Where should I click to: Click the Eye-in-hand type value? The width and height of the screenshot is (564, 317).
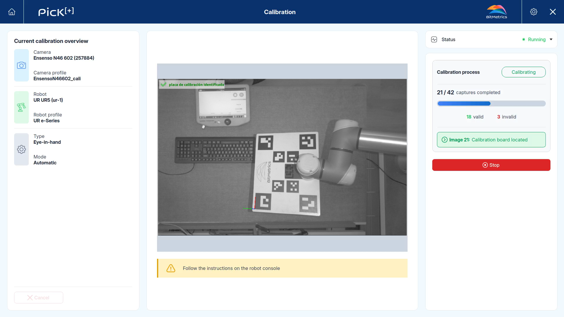tap(47, 142)
